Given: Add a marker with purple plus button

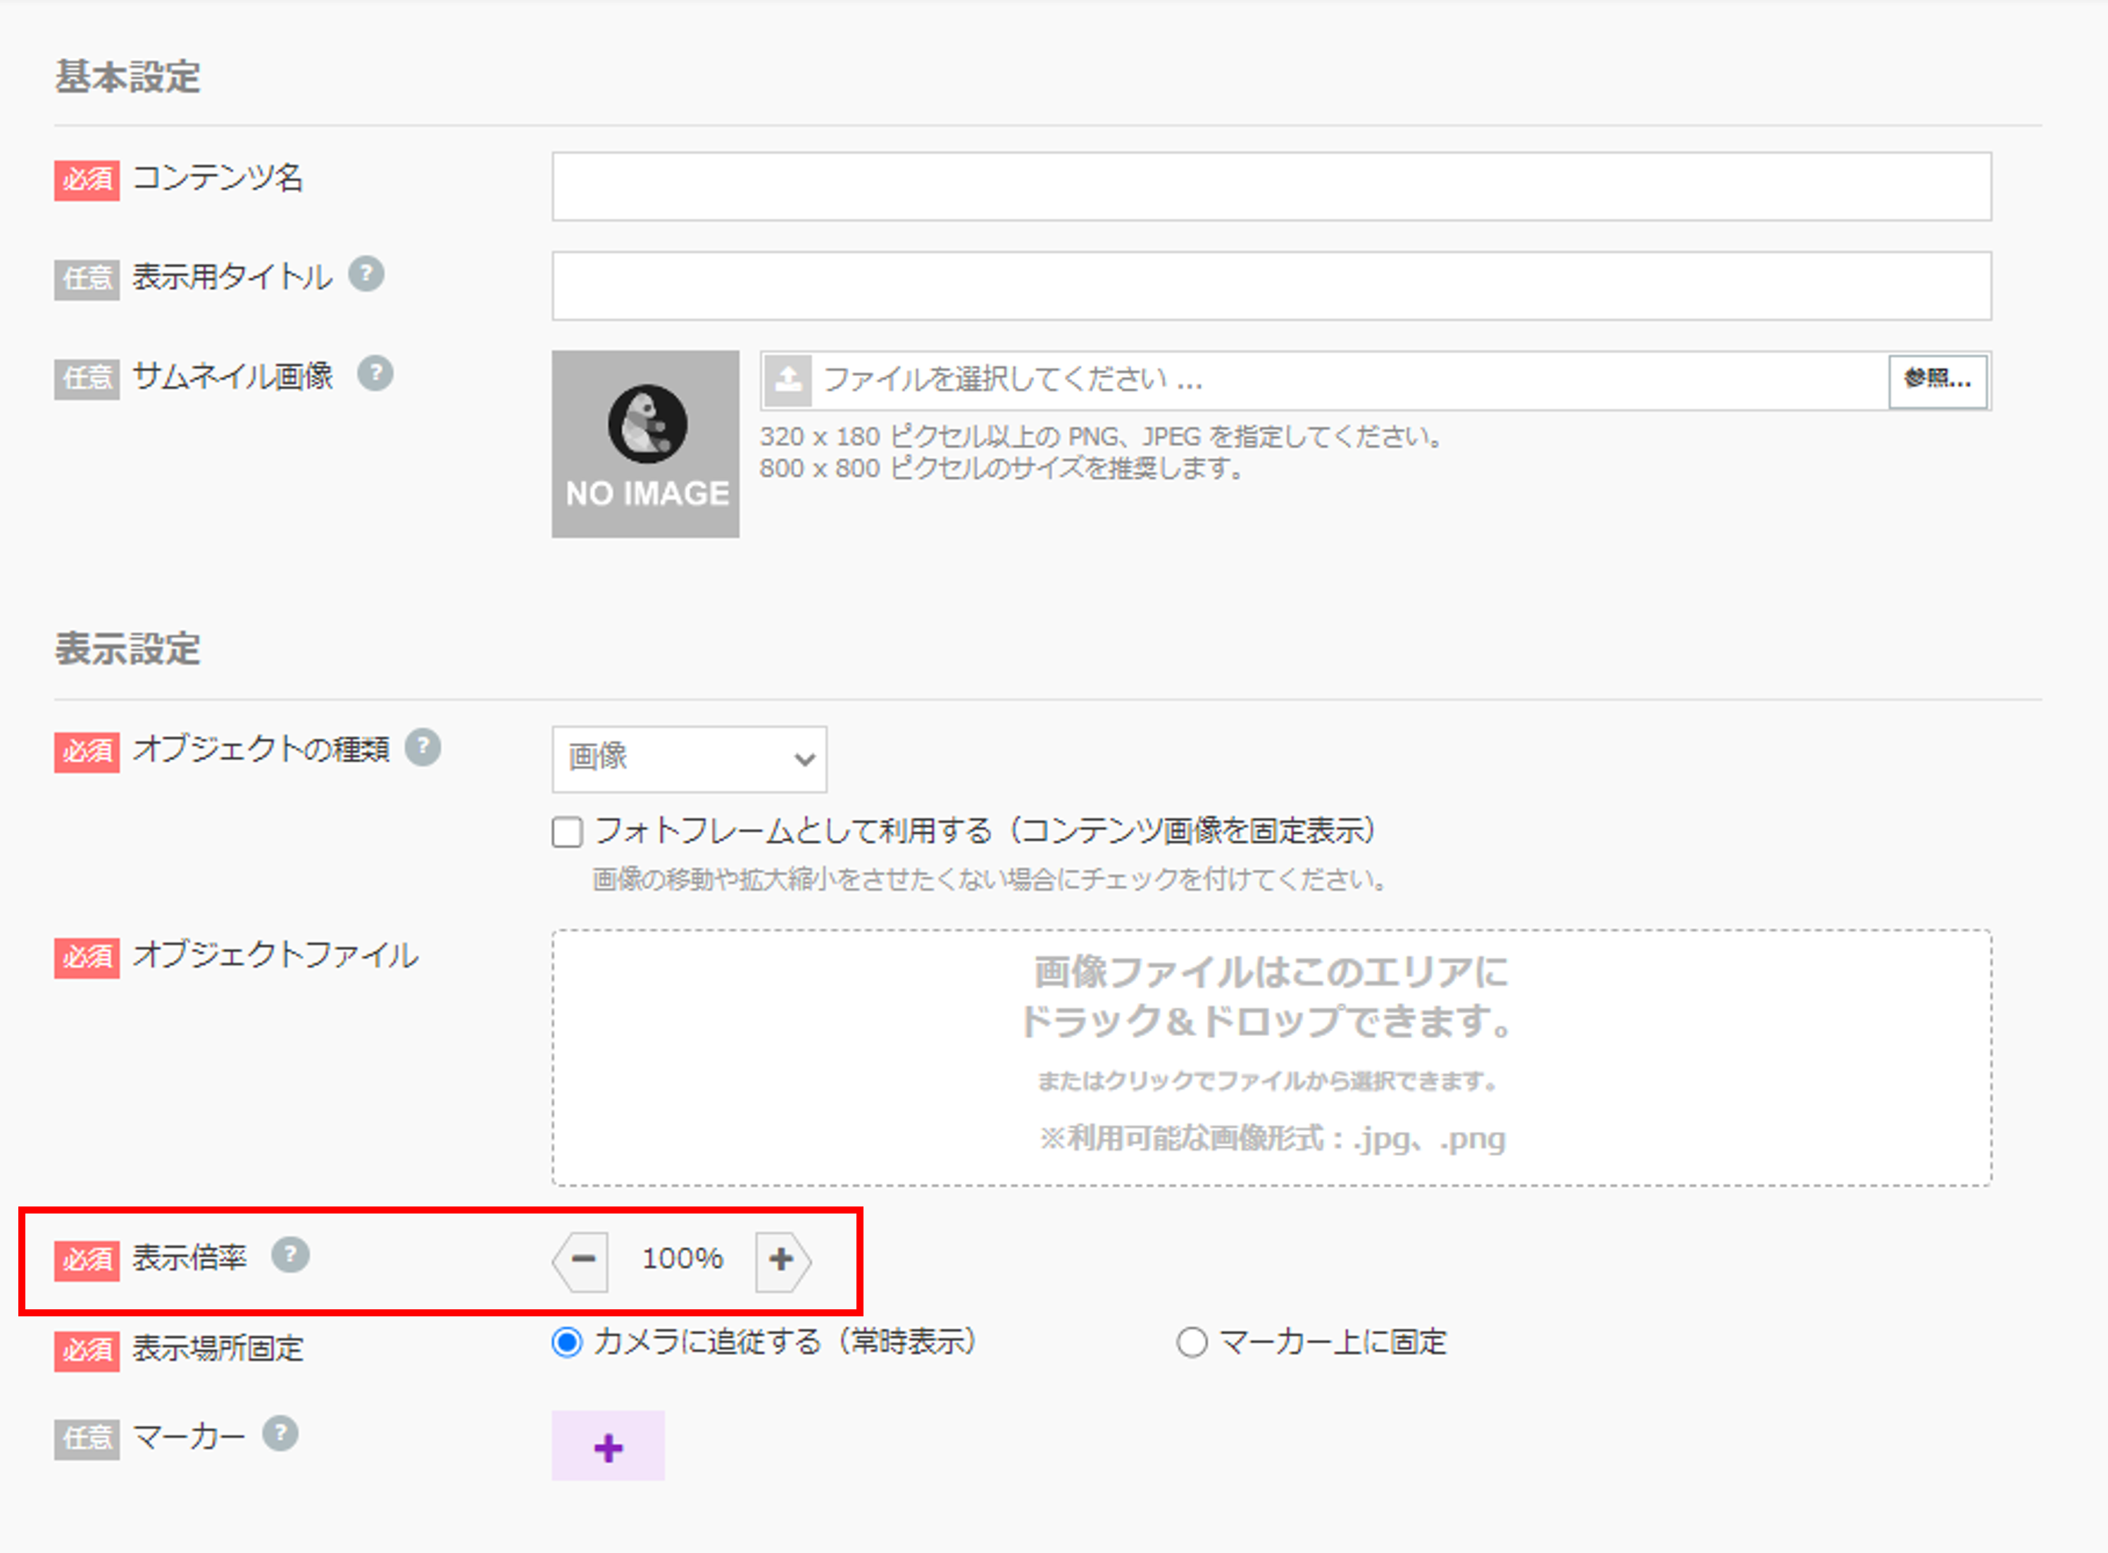Looking at the screenshot, I should point(608,1447).
